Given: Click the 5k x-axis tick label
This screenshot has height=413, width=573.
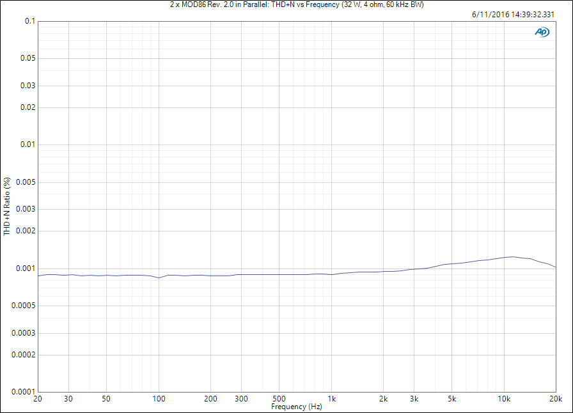Looking at the screenshot, I should [x=451, y=399].
